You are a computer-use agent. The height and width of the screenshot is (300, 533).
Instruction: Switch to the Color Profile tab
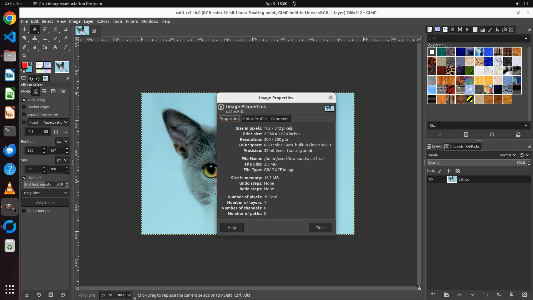click(x=255, y=119)
